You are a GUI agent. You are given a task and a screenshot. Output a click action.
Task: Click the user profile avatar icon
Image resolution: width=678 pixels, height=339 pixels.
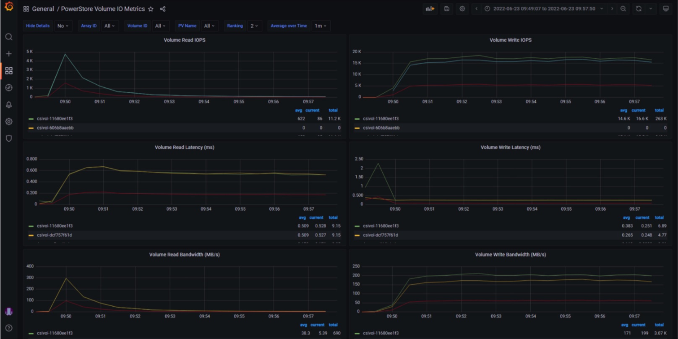[x=9, y=311]
